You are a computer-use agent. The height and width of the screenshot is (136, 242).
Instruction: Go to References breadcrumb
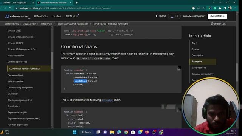tap(12, 24)
